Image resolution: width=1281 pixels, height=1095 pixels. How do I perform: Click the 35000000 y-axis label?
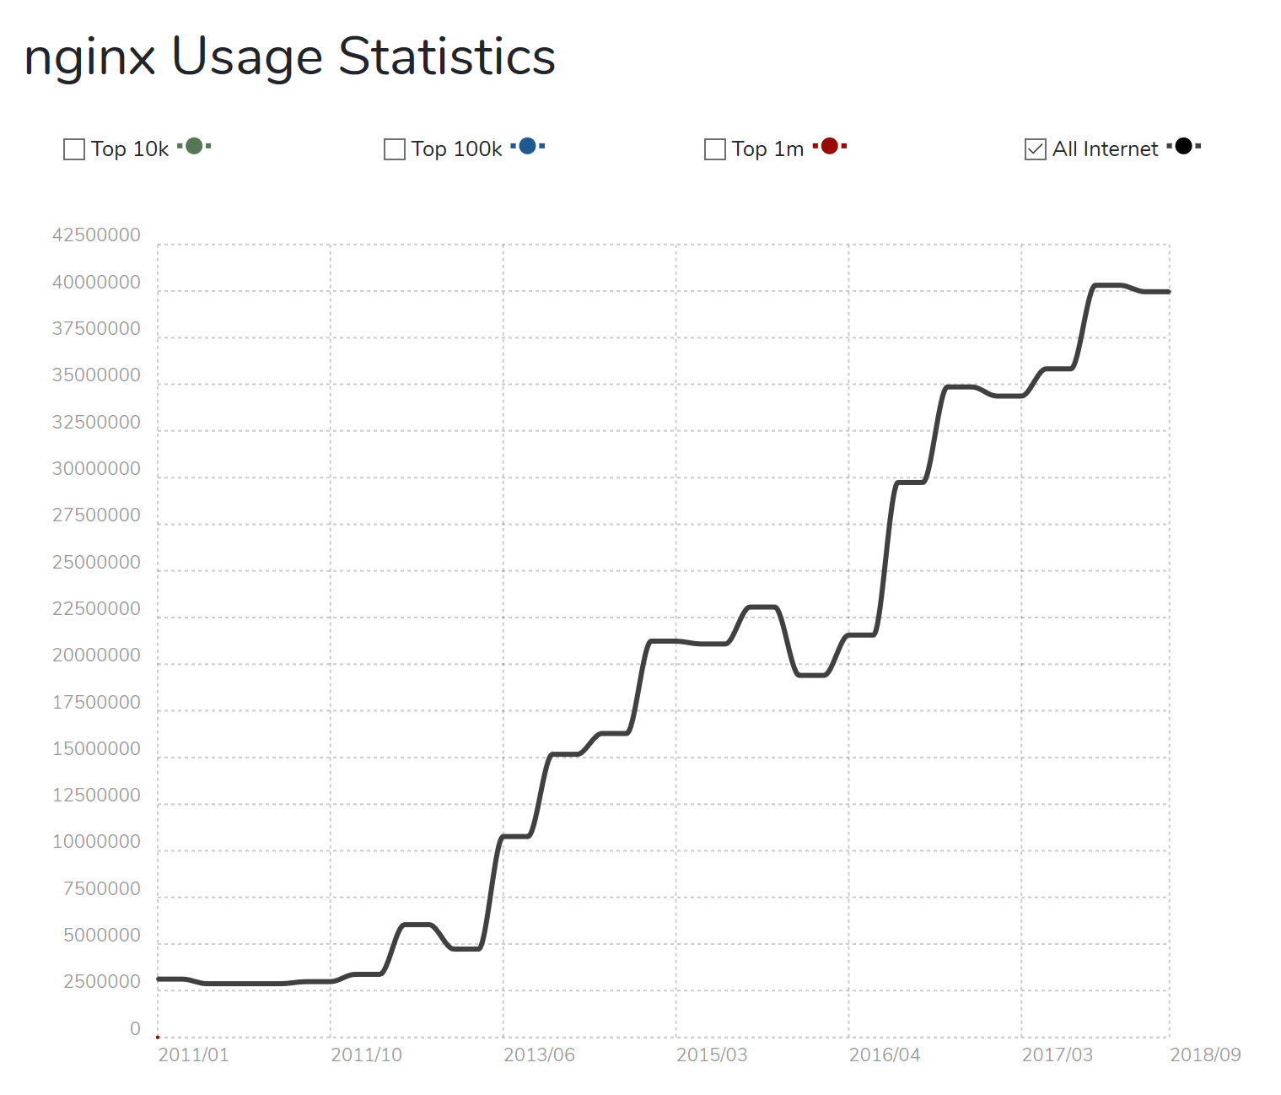tap(96, 375)
